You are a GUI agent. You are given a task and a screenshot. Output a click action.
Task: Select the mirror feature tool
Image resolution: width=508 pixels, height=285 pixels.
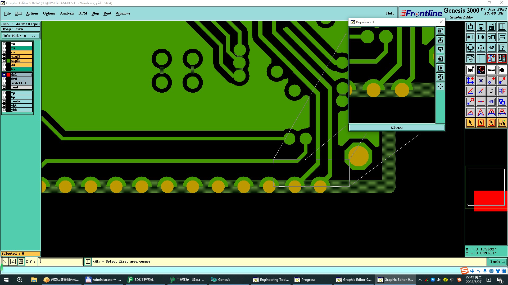pyautogui.click(x=502, y=91)
